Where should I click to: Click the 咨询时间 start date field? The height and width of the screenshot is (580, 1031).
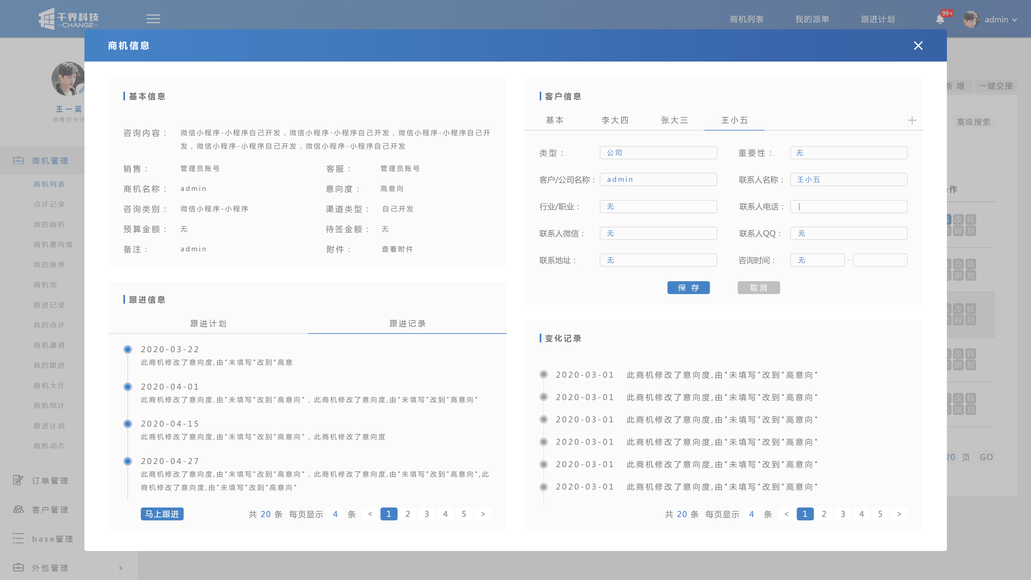[817, 260]
